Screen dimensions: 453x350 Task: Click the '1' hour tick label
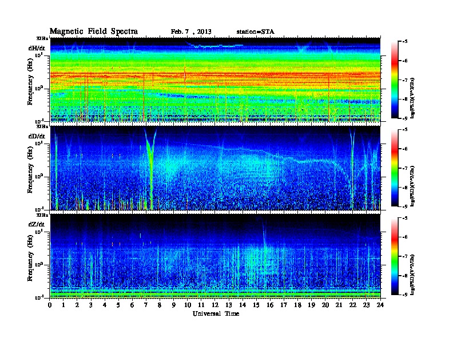[x=63, y=305]
